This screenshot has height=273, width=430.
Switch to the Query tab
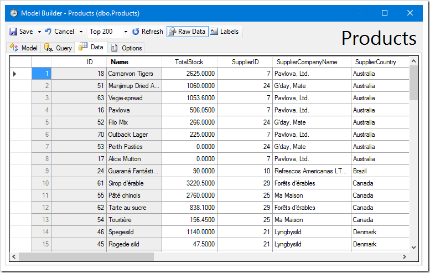click(x=58, y=48)
